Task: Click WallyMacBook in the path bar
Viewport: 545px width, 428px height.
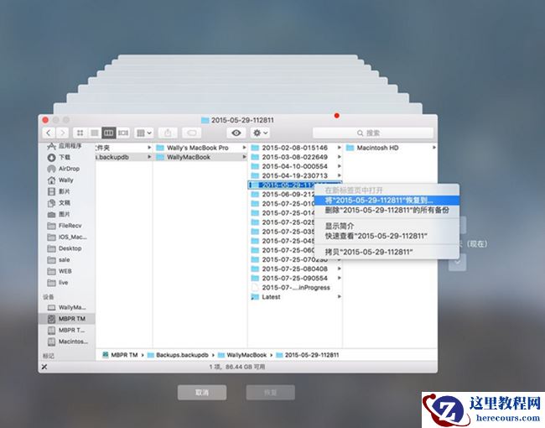Action: (x=242, y=355)
